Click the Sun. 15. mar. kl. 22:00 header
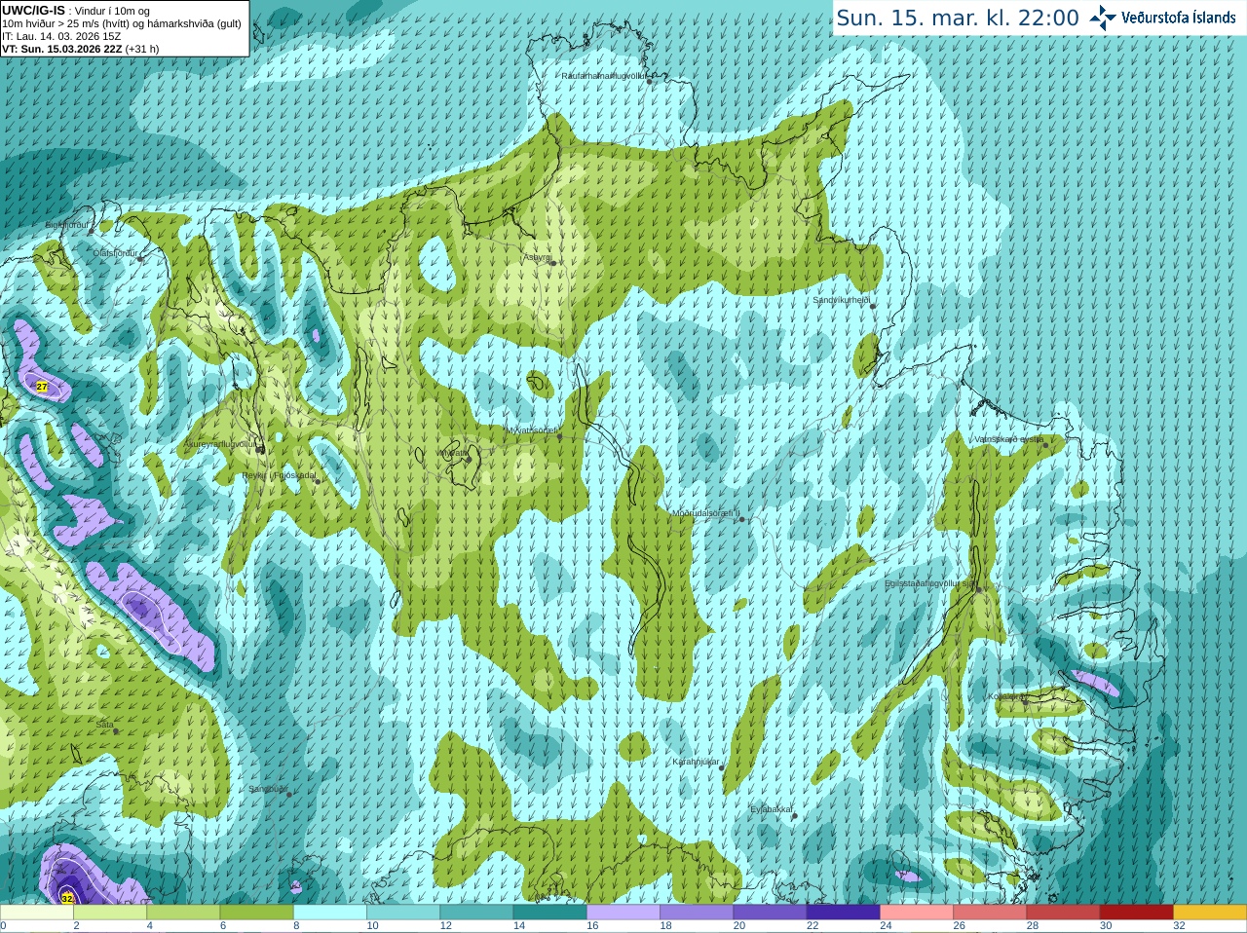Image resolution: width=1247 pixels, height=933 pixels. point(958,18)
